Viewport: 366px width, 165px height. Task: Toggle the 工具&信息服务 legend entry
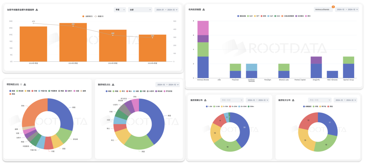288,16
